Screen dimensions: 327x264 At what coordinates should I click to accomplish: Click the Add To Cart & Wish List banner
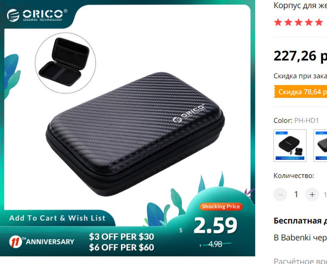(57, 218)
